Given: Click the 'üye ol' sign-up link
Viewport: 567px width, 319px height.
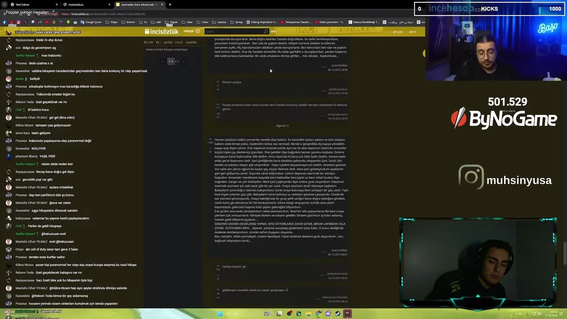Looking at the screenshot, I should pos(412,32).
